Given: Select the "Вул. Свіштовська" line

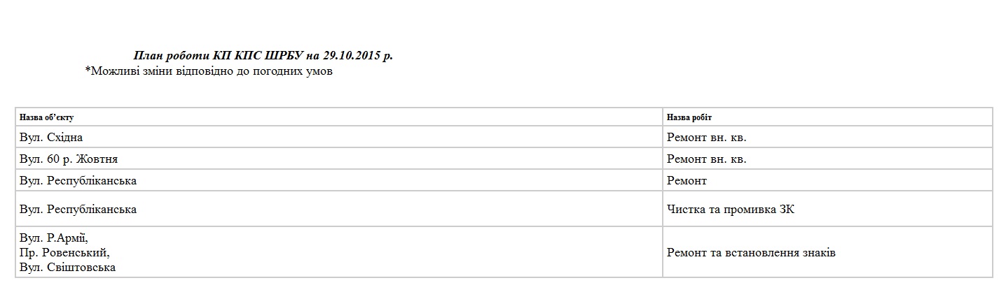Looking at the screenshot, I should 68,267.
